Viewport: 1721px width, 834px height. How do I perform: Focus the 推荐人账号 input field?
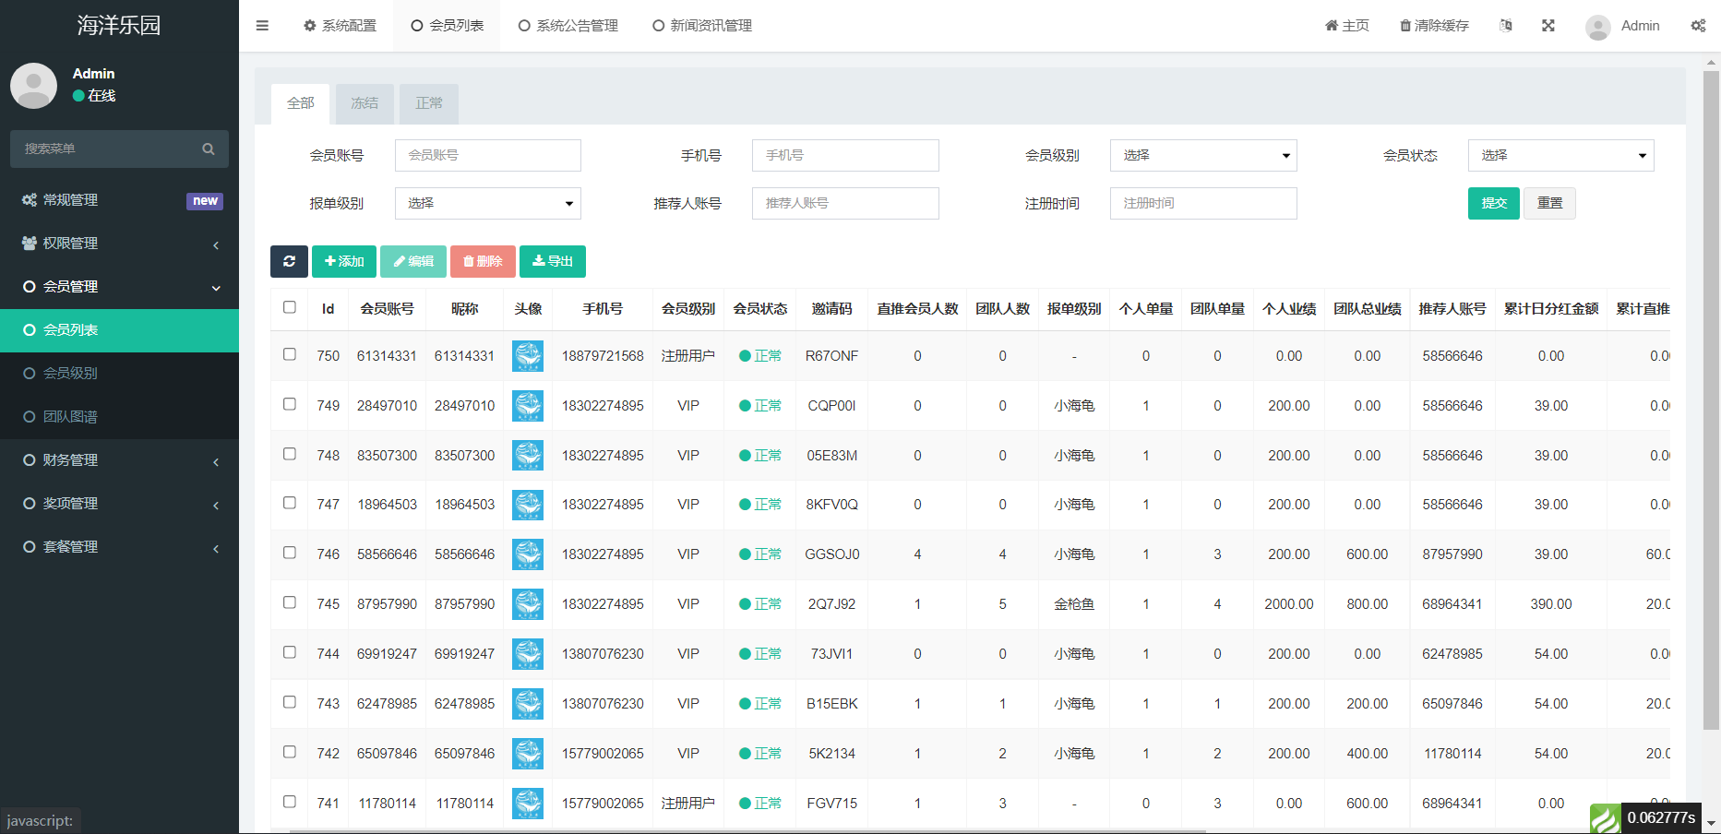pyautogui.click(x=845, y=203)
